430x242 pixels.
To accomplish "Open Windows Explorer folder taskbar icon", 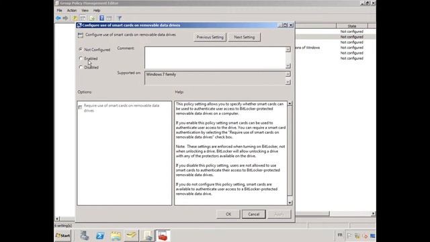I will click(x=116, y=235).
